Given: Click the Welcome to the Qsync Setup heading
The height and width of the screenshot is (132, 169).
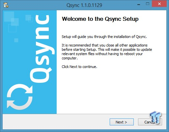Looking at the screenshot, I should [100, 19].
